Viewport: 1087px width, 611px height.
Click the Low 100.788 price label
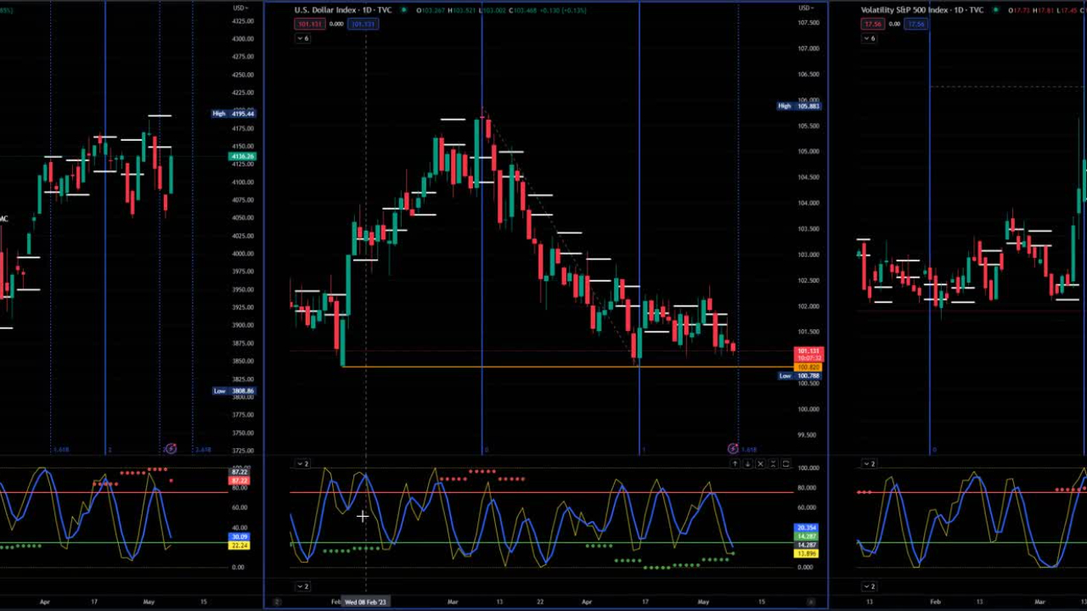799,376
